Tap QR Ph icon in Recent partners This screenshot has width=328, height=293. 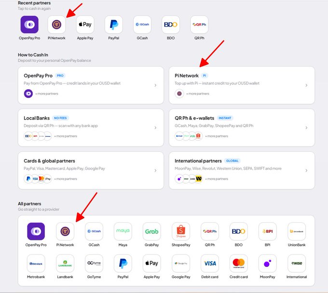point(199,25)
